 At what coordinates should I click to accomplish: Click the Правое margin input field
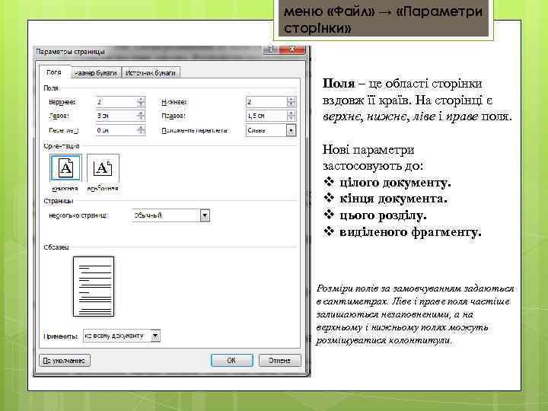[x=266, y=116]
